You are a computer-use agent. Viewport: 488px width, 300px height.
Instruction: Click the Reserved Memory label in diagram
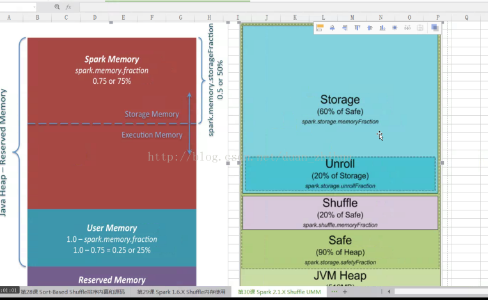(x=112, y=280)
